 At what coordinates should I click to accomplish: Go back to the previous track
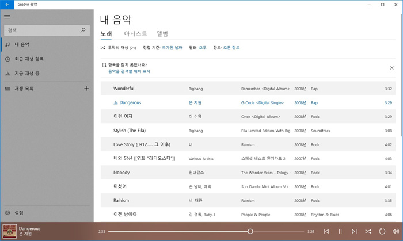(326, 231)
